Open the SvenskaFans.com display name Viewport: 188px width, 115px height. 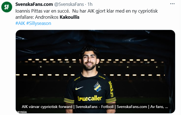point(34,4)
